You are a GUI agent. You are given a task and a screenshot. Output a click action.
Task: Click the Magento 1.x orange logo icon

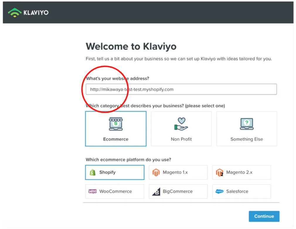click(x=156, y=172)
